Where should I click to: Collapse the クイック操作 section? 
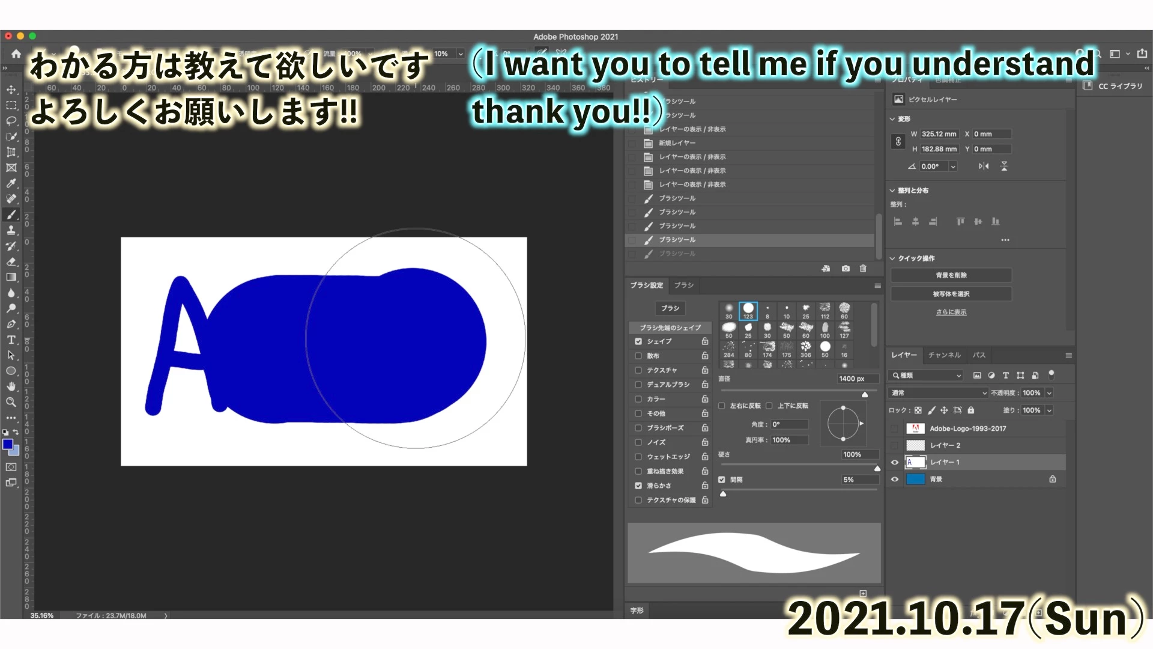[892, 258]
